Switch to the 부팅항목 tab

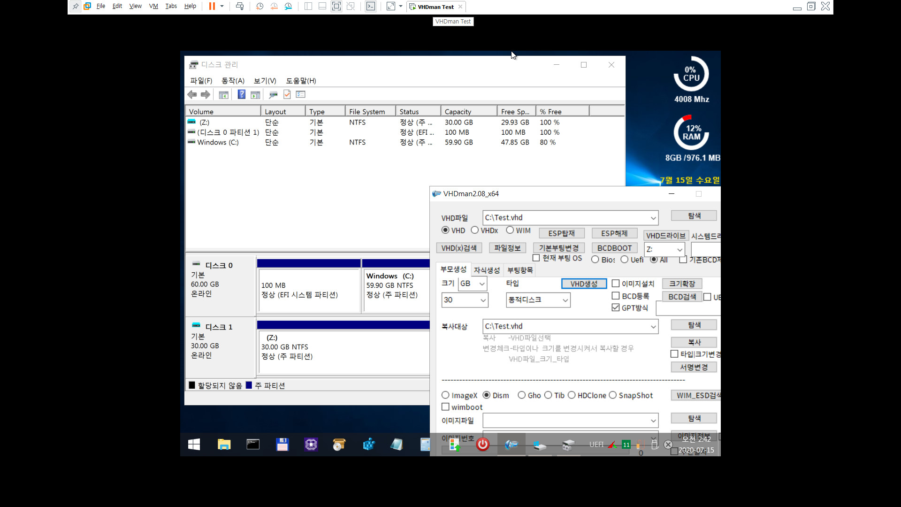pos(520,270)
